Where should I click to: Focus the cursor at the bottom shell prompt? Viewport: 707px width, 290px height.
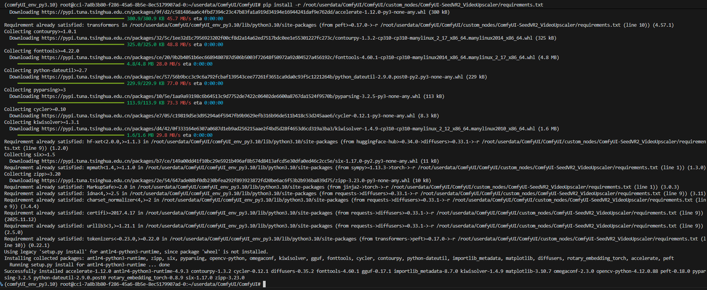(265, 283)
